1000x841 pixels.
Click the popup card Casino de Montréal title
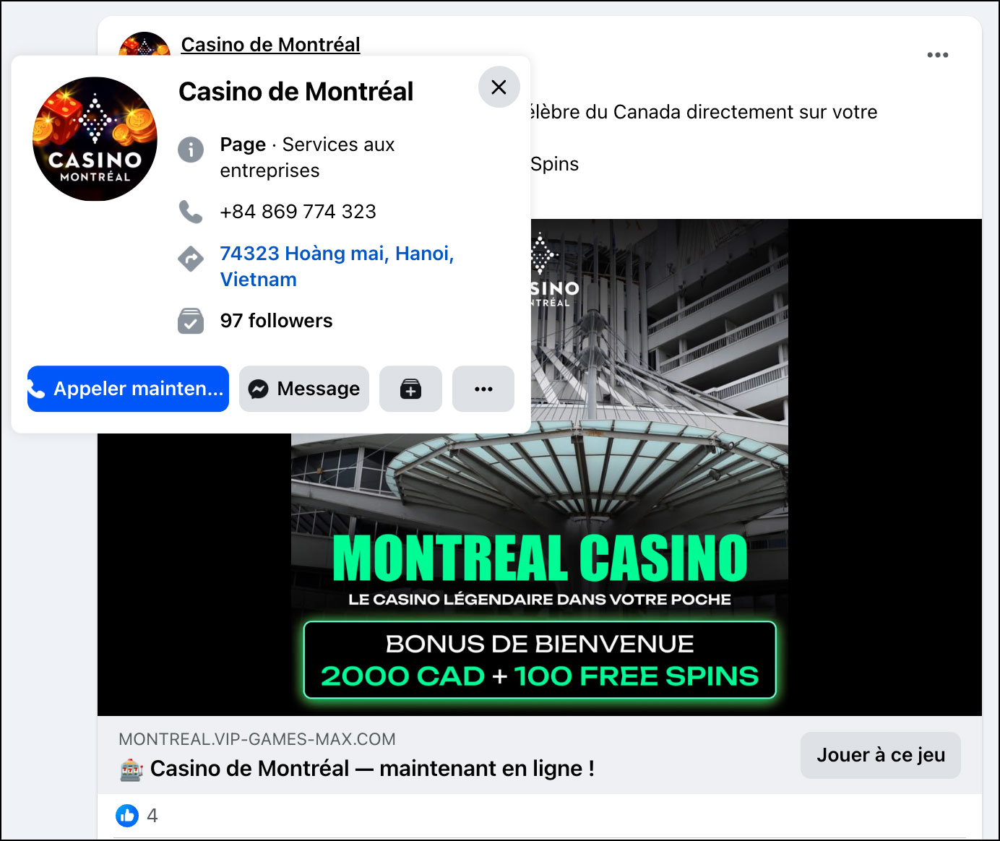tap(296, 92)
